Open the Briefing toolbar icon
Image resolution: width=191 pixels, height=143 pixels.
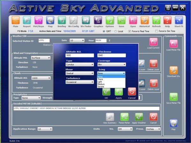point(62,20)
